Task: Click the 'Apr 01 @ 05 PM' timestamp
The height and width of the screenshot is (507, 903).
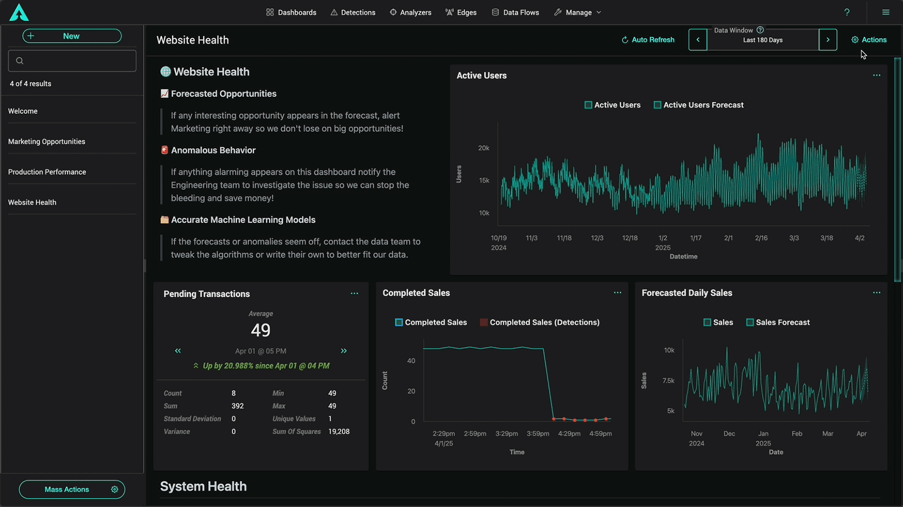Action: (261, 351)
